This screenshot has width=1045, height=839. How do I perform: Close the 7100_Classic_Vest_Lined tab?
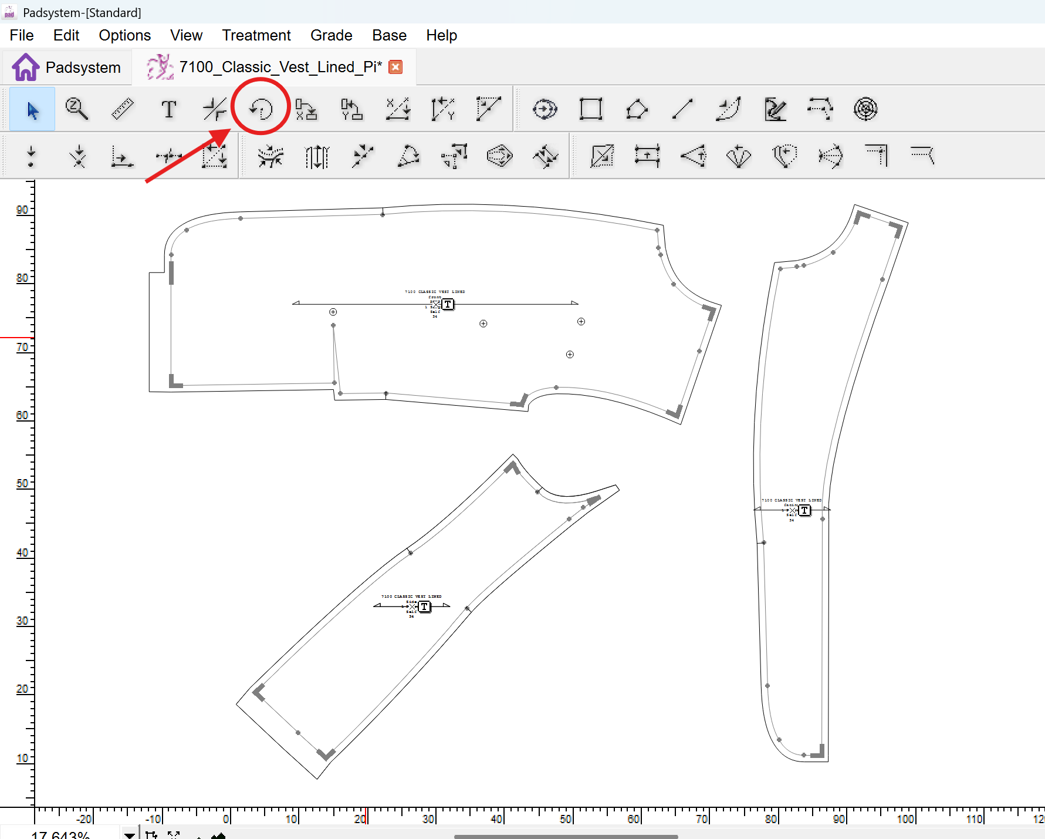tap(396, 67)
